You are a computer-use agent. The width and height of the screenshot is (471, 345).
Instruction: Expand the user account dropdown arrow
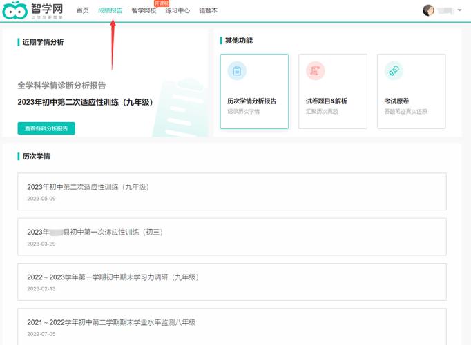click(x=461, y=11)
